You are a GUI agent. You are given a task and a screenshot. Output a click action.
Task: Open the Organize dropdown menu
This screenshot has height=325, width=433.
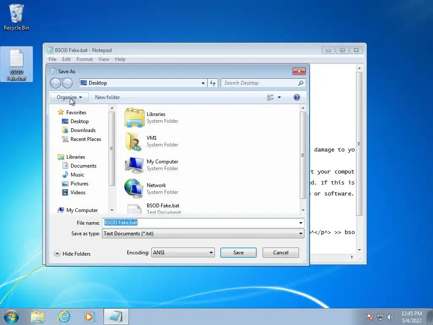[69, 97]
